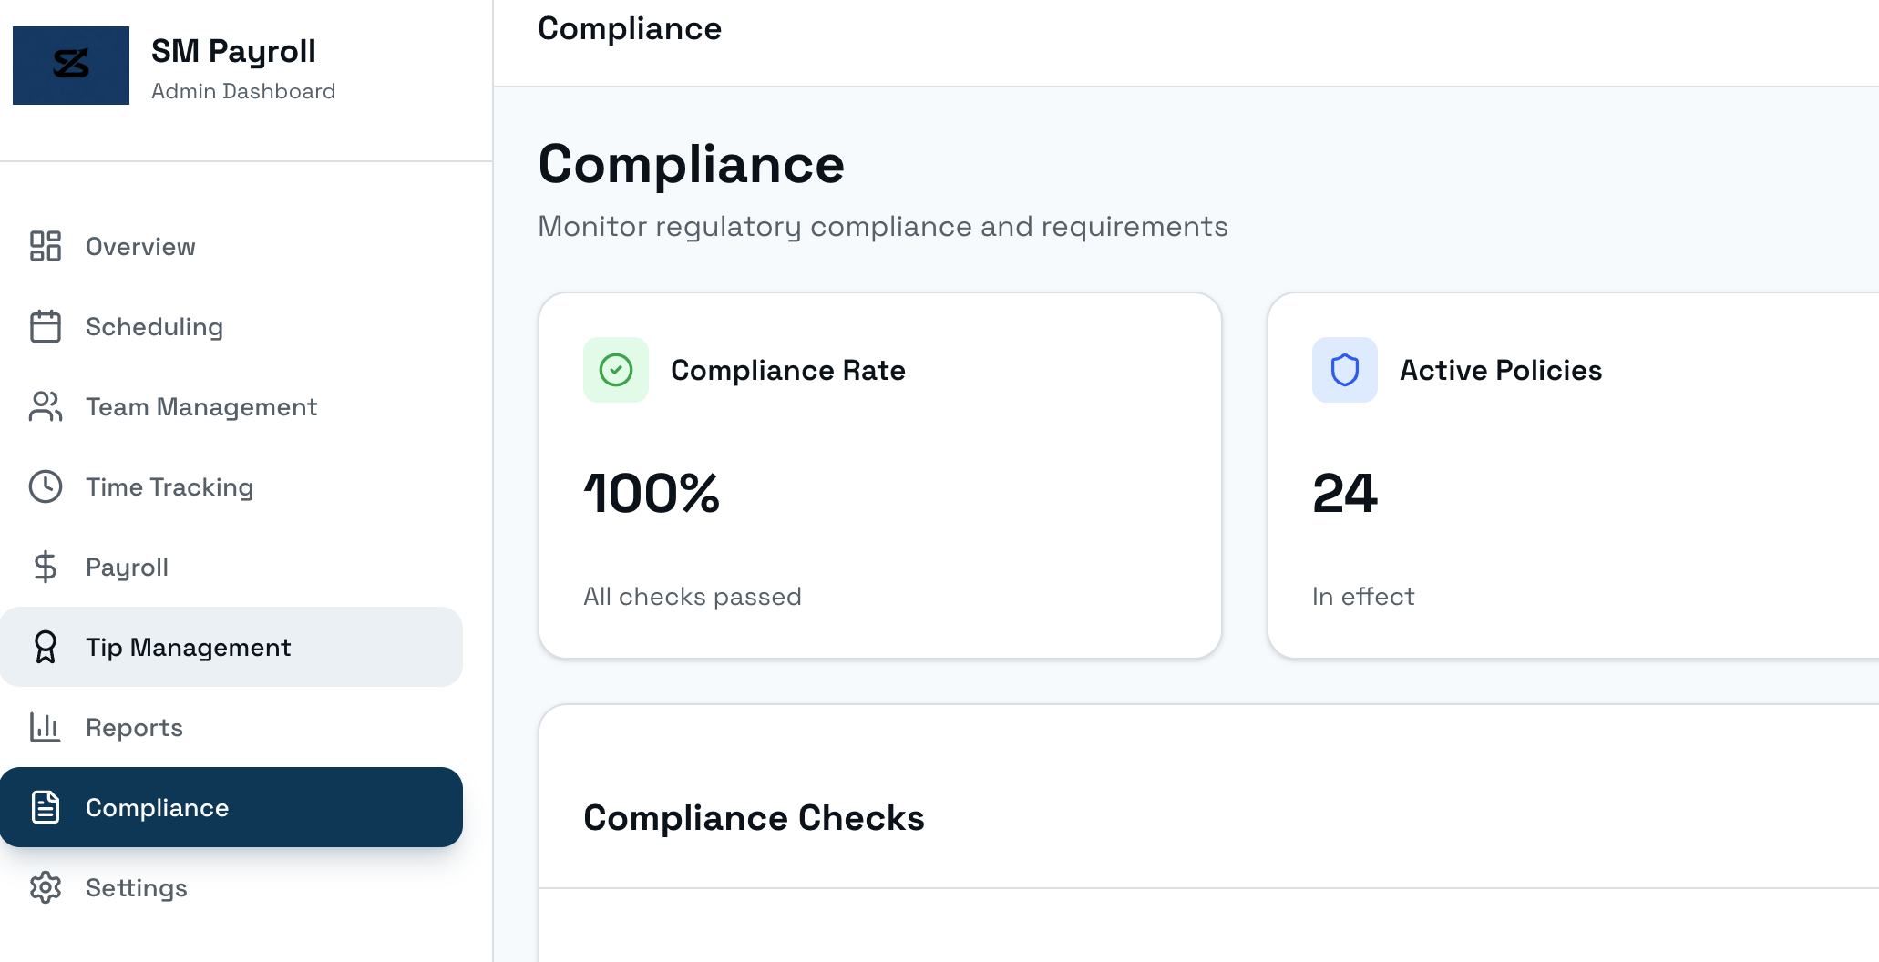This screenshot has width=1879, height=962.
Task: Open the Reports page
Action: (x=133, y=727)
